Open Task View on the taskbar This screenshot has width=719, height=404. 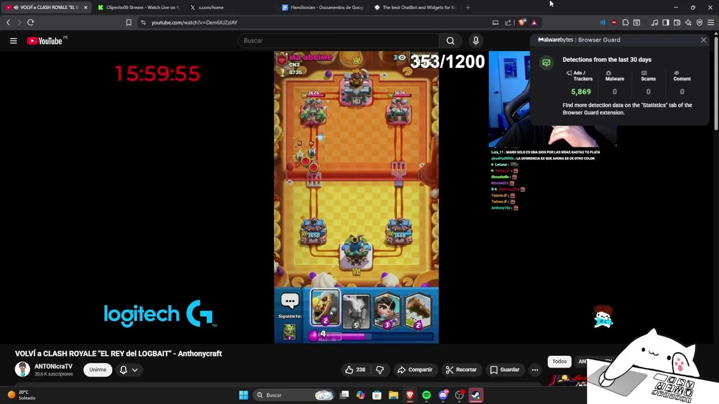(x=344, y=395)
